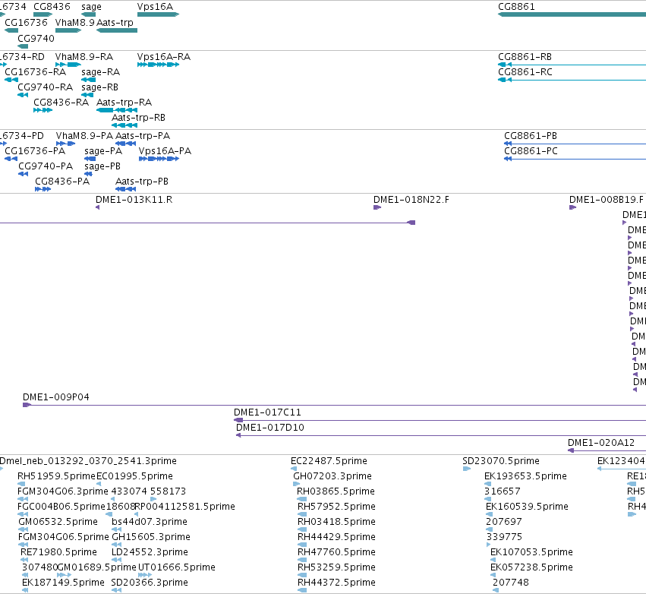Click the DME1-008B19.F clone label
The width and height of the screenshot is (646, 594).
pyautogui.click(x=607, y=200)
